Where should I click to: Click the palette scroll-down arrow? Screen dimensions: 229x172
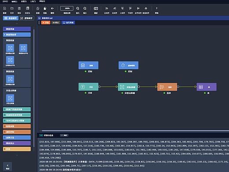17,155
